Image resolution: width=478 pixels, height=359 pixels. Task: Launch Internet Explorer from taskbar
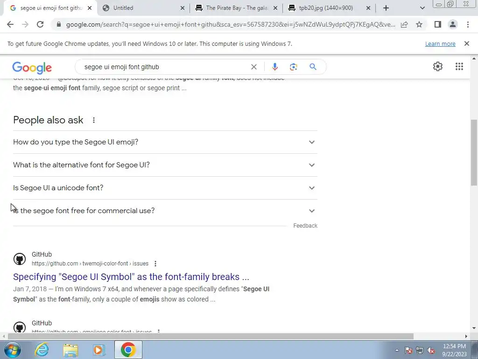pyautogui.click(x=42, y=350)
